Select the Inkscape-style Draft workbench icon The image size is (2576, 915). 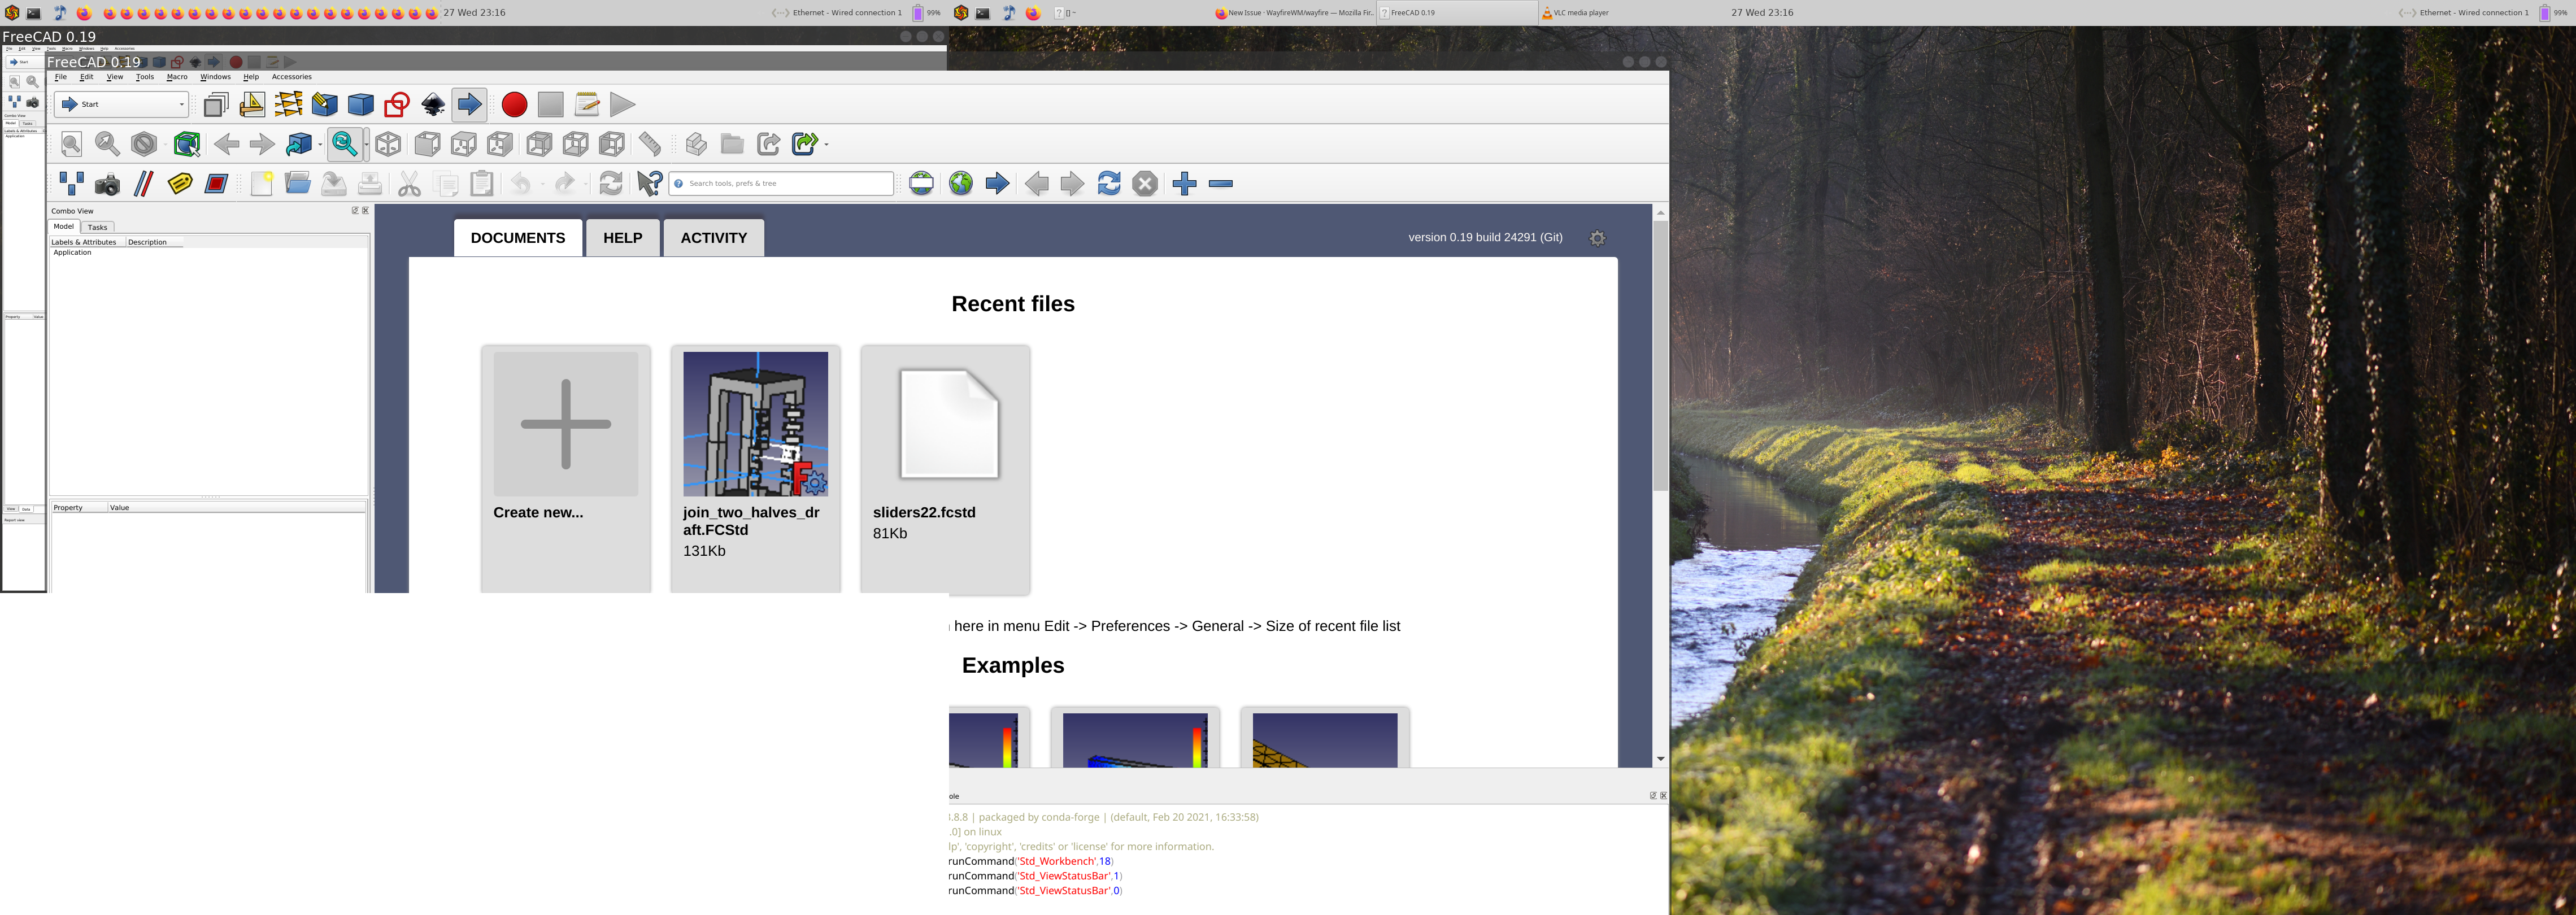(433, 104)
